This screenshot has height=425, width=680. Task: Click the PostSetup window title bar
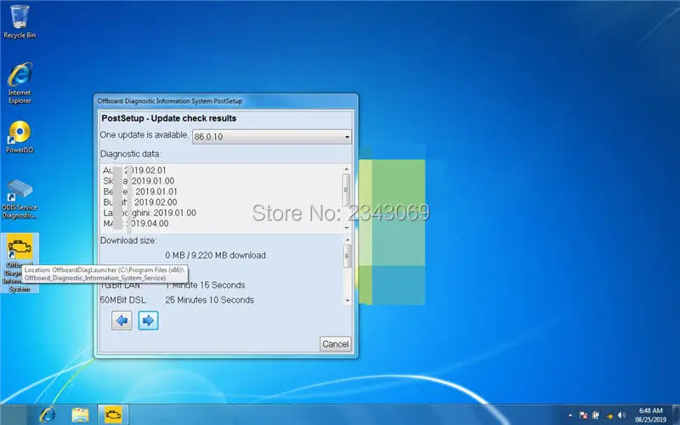(225, 101)
